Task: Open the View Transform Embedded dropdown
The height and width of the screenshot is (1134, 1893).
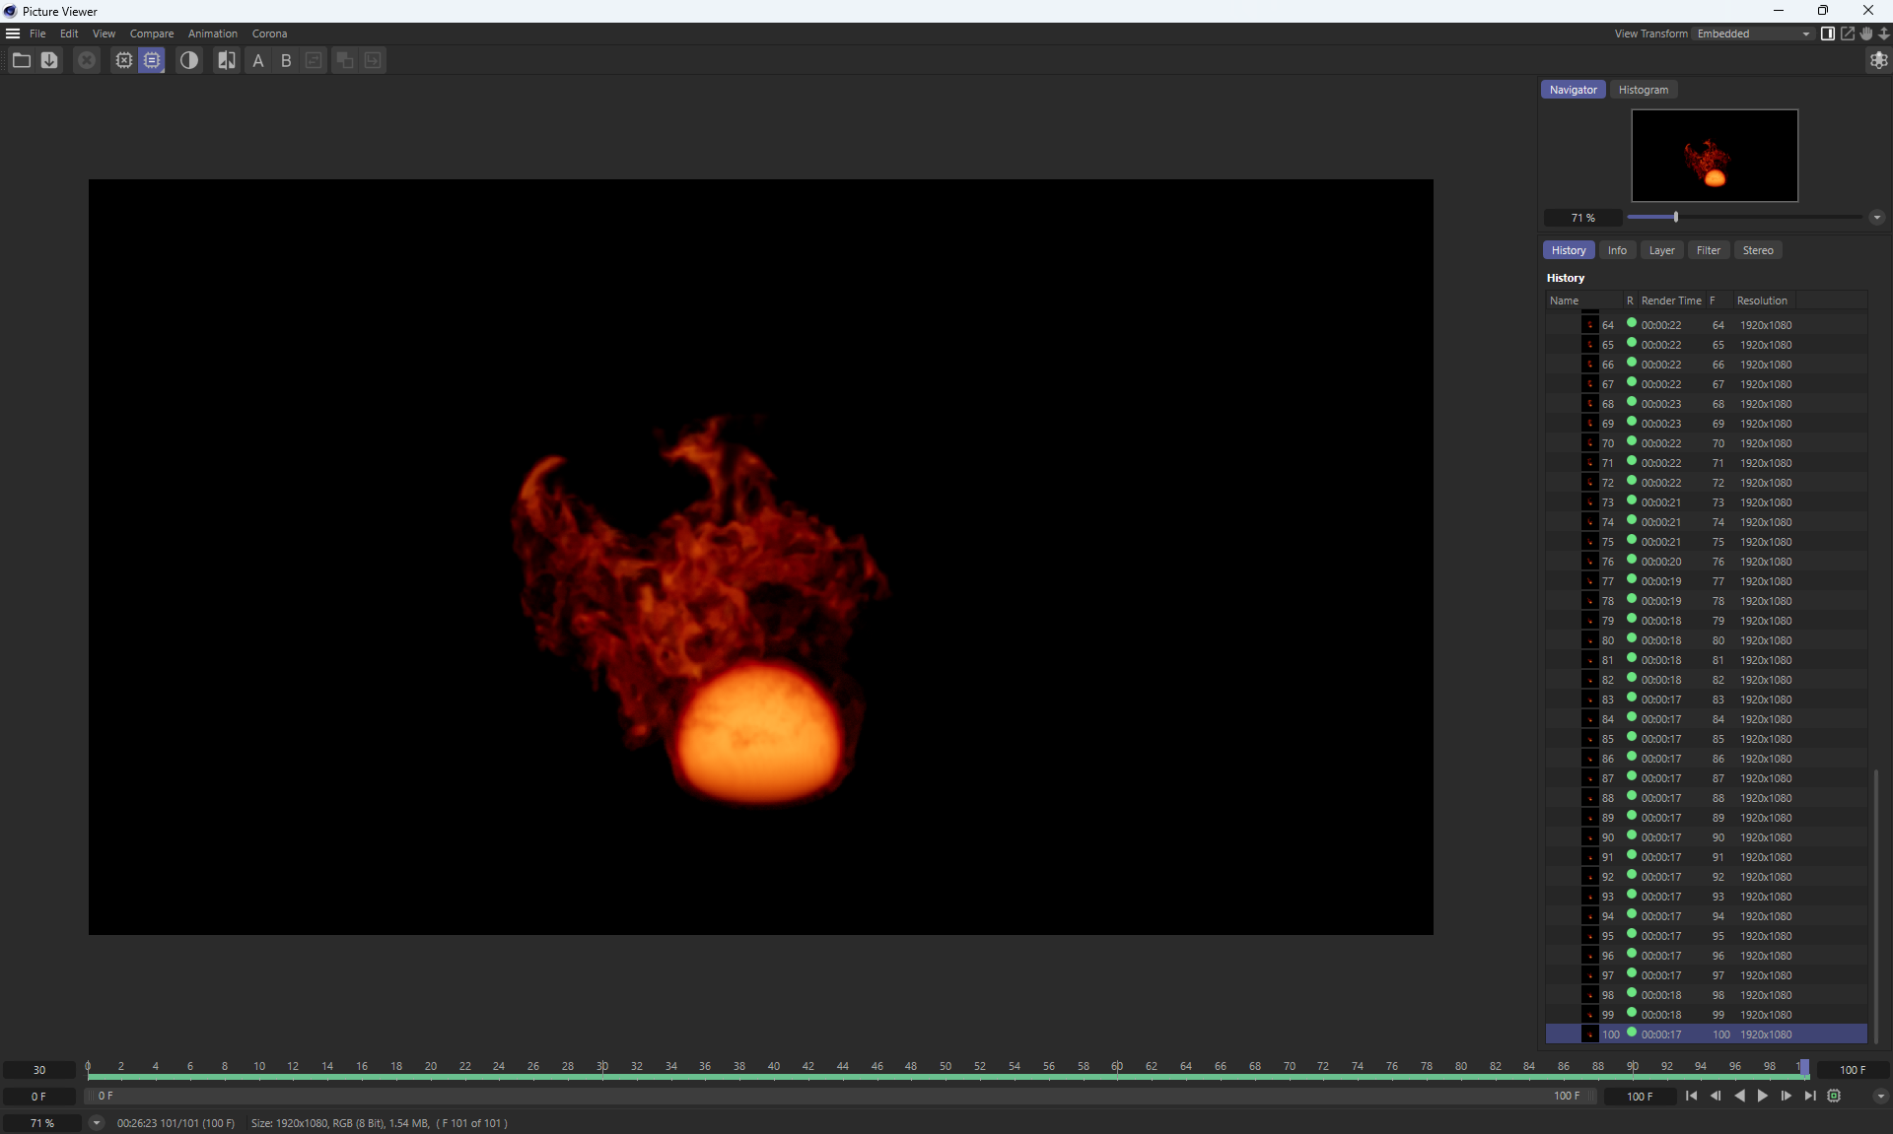Action: (x=1752, y=33)
